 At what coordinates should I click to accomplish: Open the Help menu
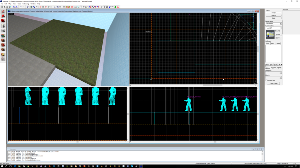pyautogui.click(x=39, y=4)
